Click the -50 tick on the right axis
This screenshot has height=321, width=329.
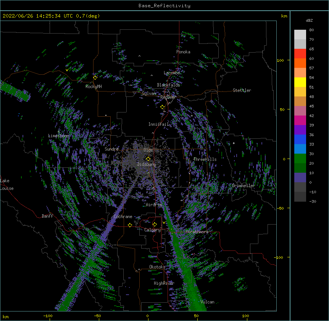280,208
